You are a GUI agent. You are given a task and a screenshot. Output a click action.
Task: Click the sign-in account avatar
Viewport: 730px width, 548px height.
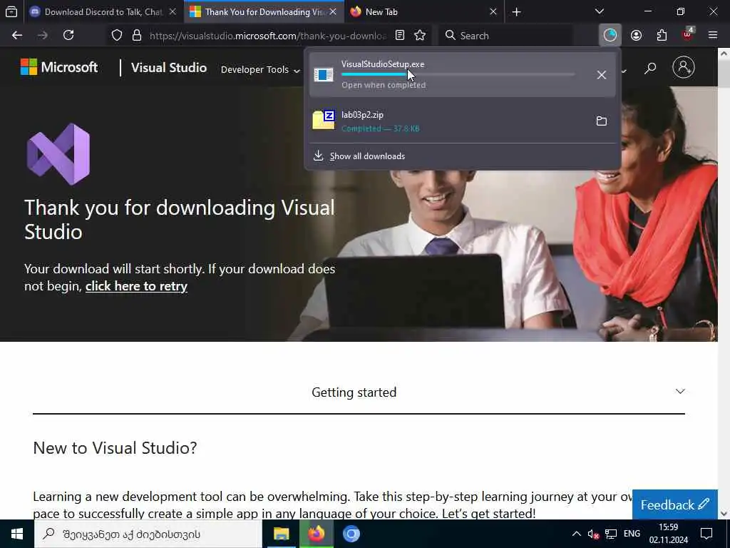(x=684, y=67)
